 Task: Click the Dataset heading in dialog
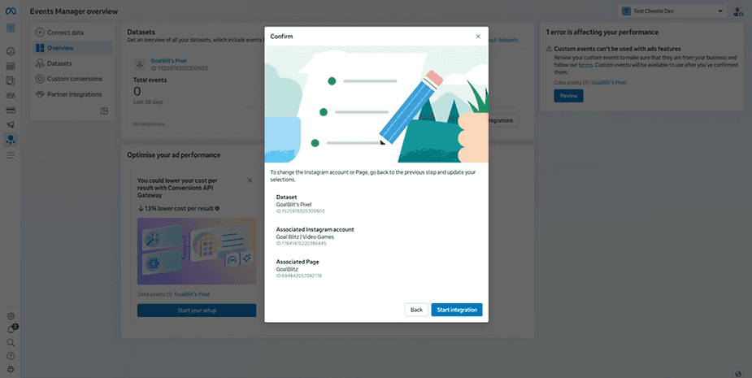(x=286, y=198)
